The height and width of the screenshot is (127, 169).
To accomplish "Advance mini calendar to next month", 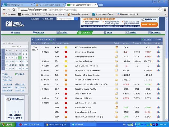I will click(27, 47).
